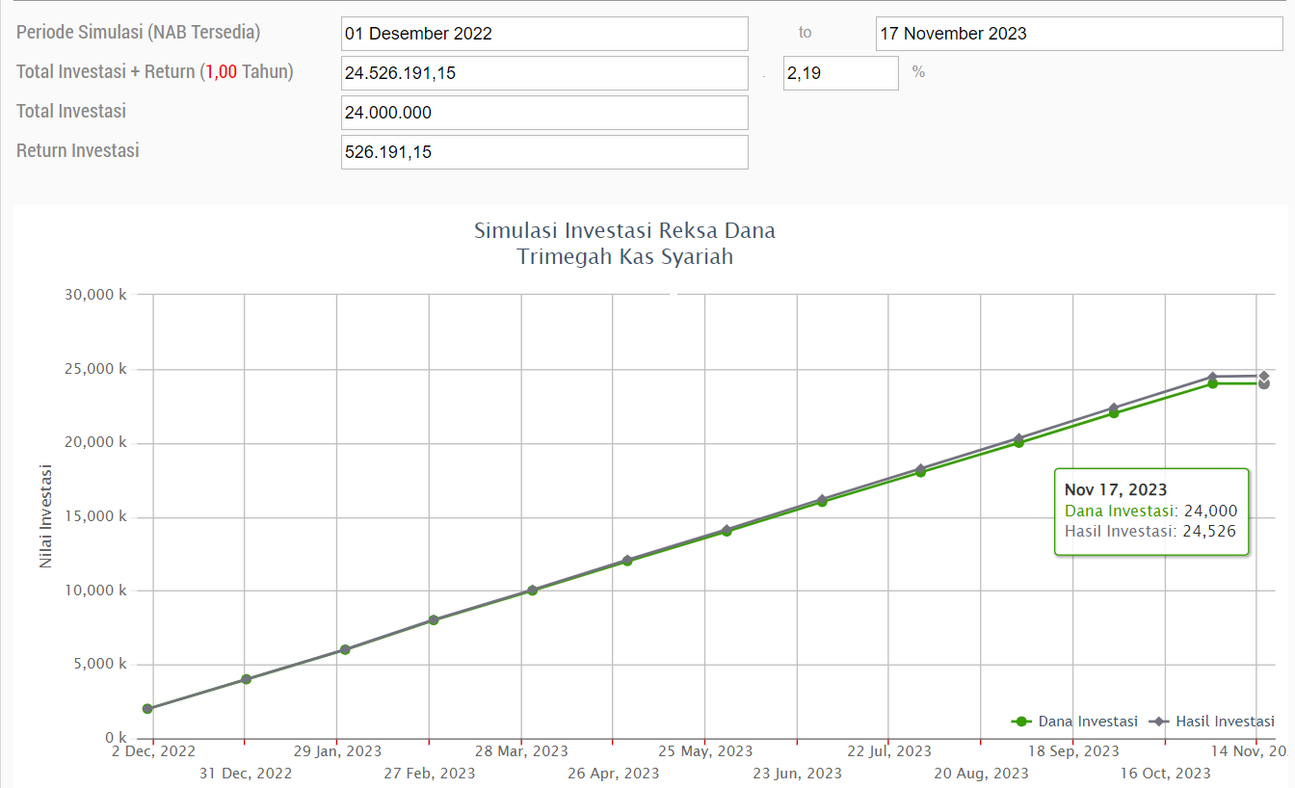Click the Return Investasi label
Image resolution: width=1295 pixels, height=788 pixels.
coord(78,150)
